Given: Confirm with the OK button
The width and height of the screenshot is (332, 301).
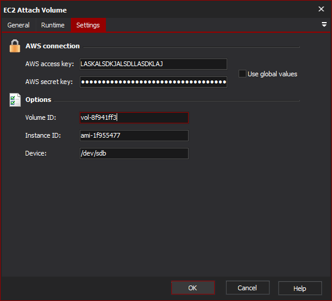Looking at the screenshot, I should (x=193, y=288).
